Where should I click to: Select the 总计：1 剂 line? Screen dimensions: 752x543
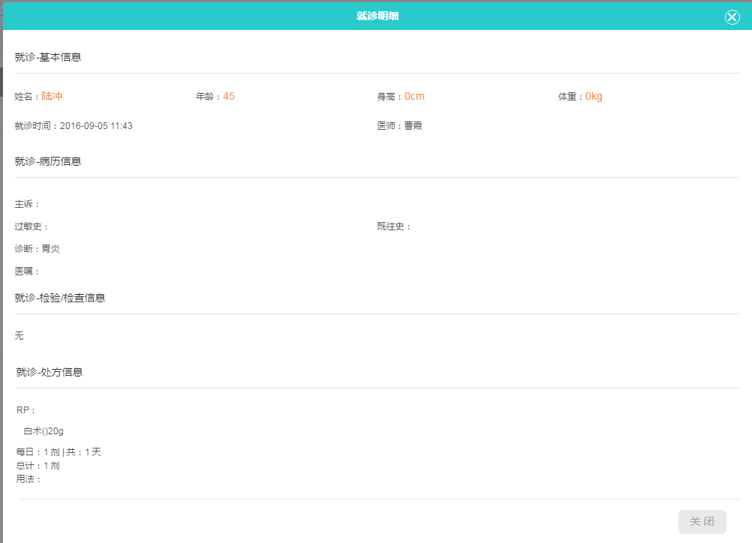[x=38, y=465]
